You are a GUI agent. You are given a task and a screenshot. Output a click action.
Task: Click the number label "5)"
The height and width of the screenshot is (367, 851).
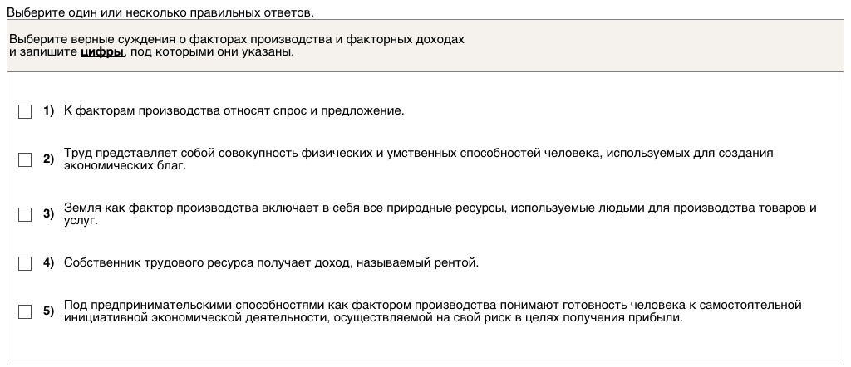(48, 311)
